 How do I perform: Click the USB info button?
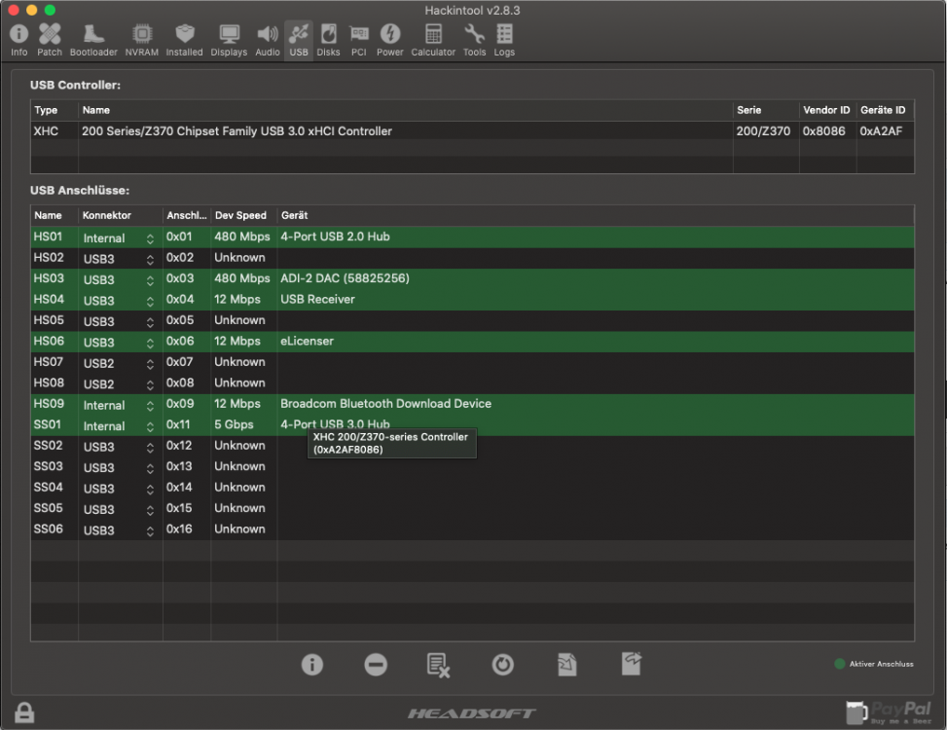(312, 665)
